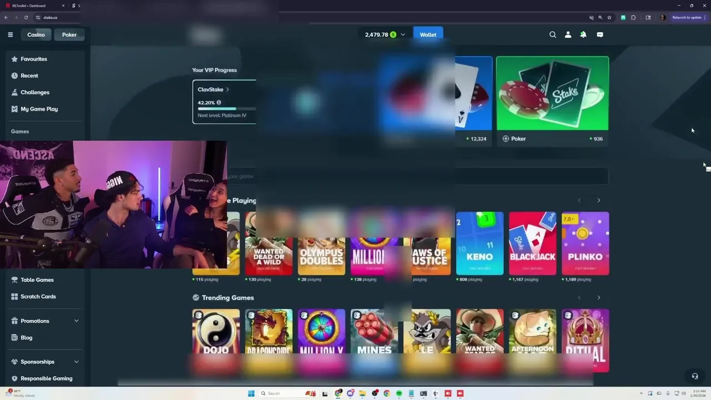The height and width of the screenshot is (400, 711).
Task: Expand the Promotions menu chevron
Action: point(76,321)
